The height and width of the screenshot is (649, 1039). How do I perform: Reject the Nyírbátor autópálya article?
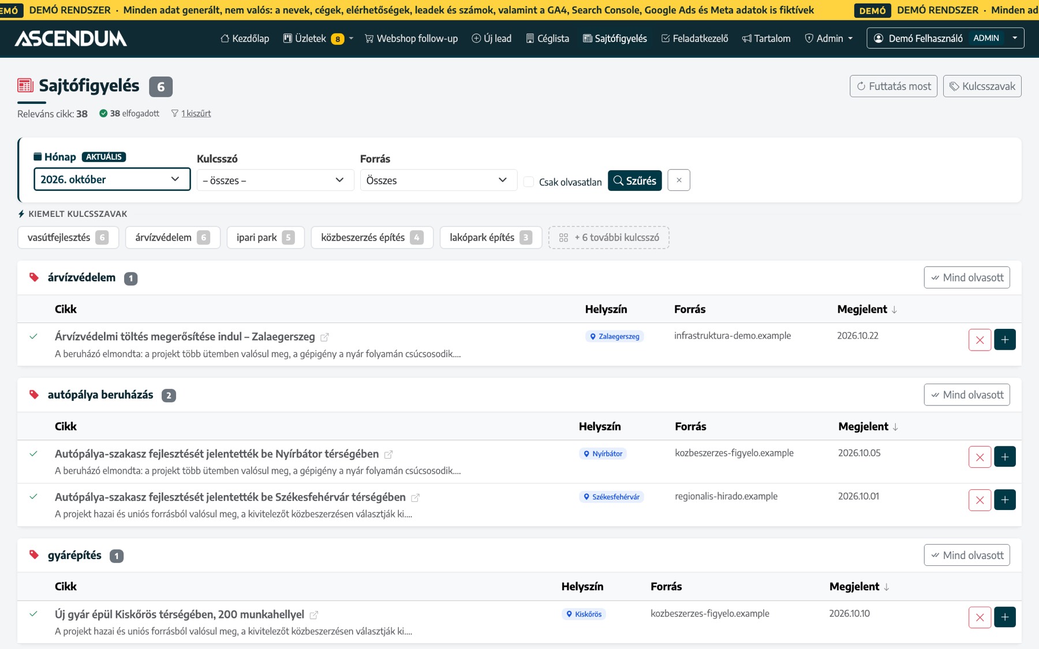click(980, 457)
